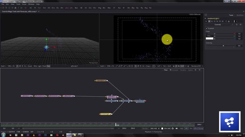
Task: Toggle HiQ high quality mode
Action: [x=181, y=129]
